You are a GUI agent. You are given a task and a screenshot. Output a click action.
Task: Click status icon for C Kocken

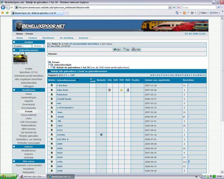click(52, 85)
